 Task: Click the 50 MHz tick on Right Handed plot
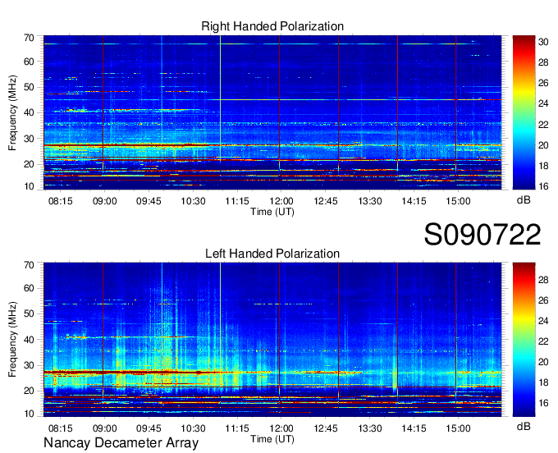(29, 88)
